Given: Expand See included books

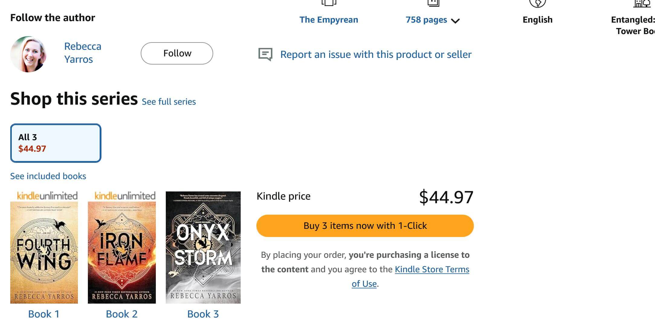Looking at the screenshot, I should (x=48, y=176).
